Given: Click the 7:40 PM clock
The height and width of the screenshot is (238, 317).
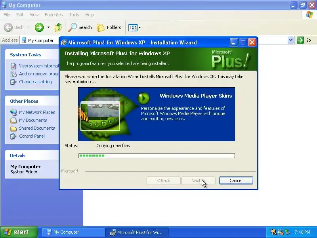Looking at the screenshot, I should click(x=302, y=232).
